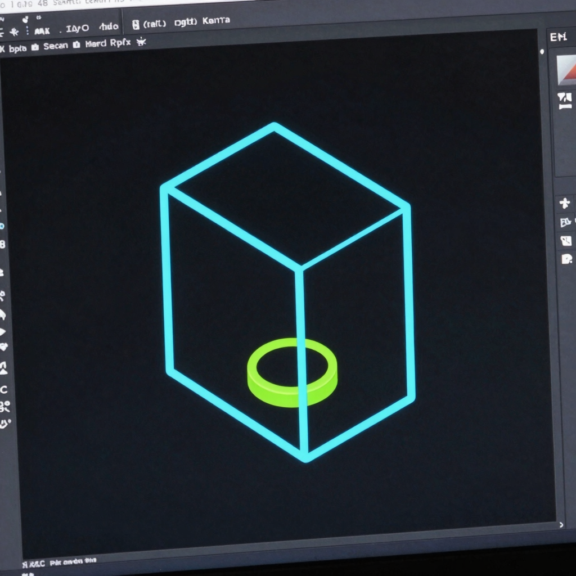Viewport: 576px width, 576px height.
Task: Click the "Hard Rpfx" button
Action: (x=107, y=43)
